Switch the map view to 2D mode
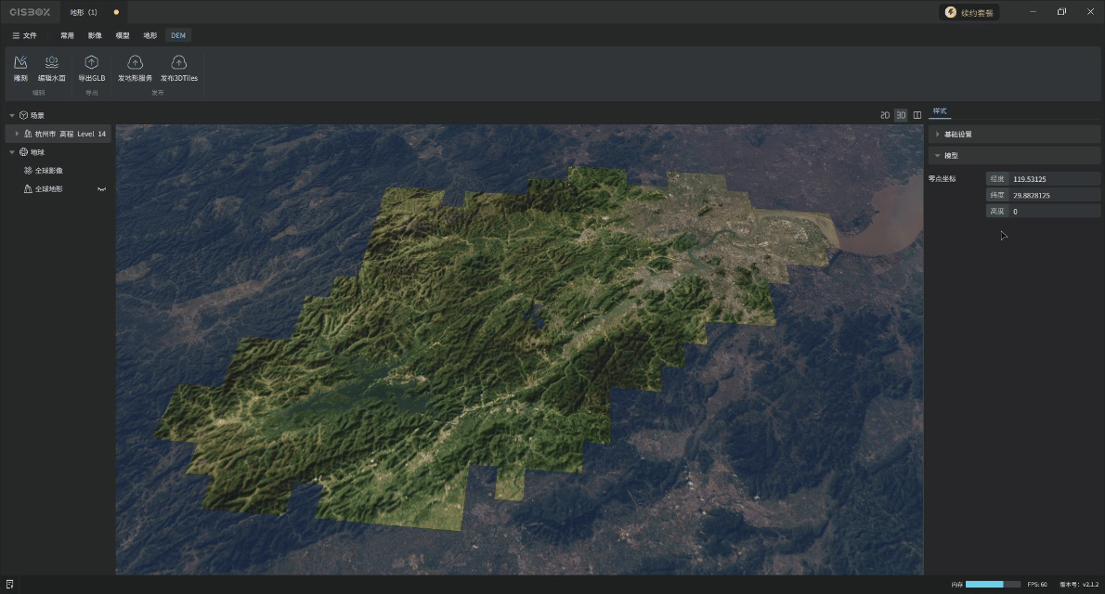 [885, 115]
